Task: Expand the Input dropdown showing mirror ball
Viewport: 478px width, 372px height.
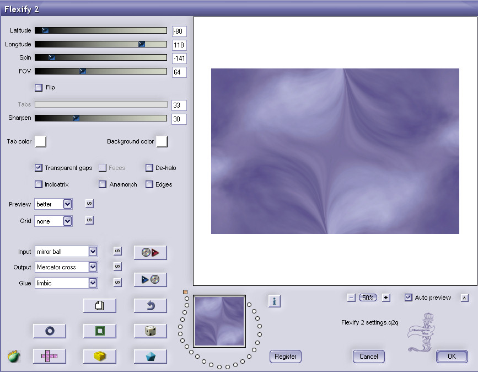Action: click(93, 252)
